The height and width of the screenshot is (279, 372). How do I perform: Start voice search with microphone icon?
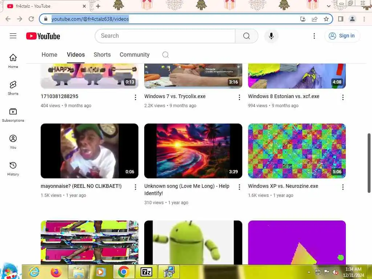click(271, 36)
